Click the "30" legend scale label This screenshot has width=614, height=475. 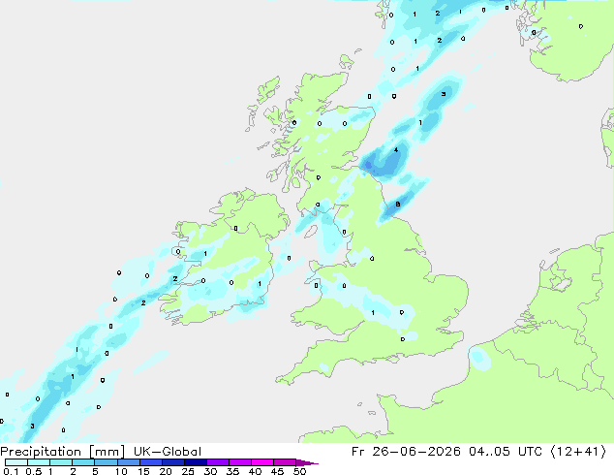(210, 471)
